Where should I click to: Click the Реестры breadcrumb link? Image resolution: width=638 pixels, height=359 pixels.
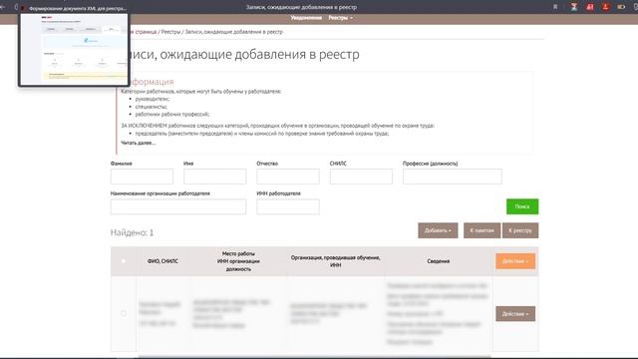coord(170,32)
